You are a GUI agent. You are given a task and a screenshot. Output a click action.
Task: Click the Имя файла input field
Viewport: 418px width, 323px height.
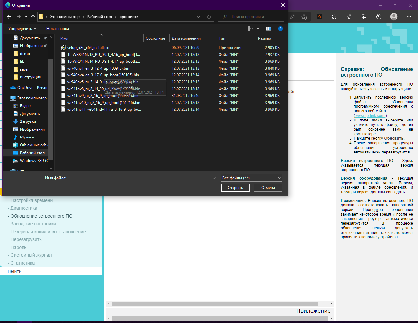(140, 178)
